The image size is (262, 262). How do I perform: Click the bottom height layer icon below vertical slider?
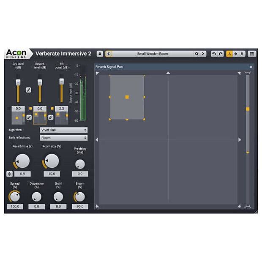[x=248, y=207]
